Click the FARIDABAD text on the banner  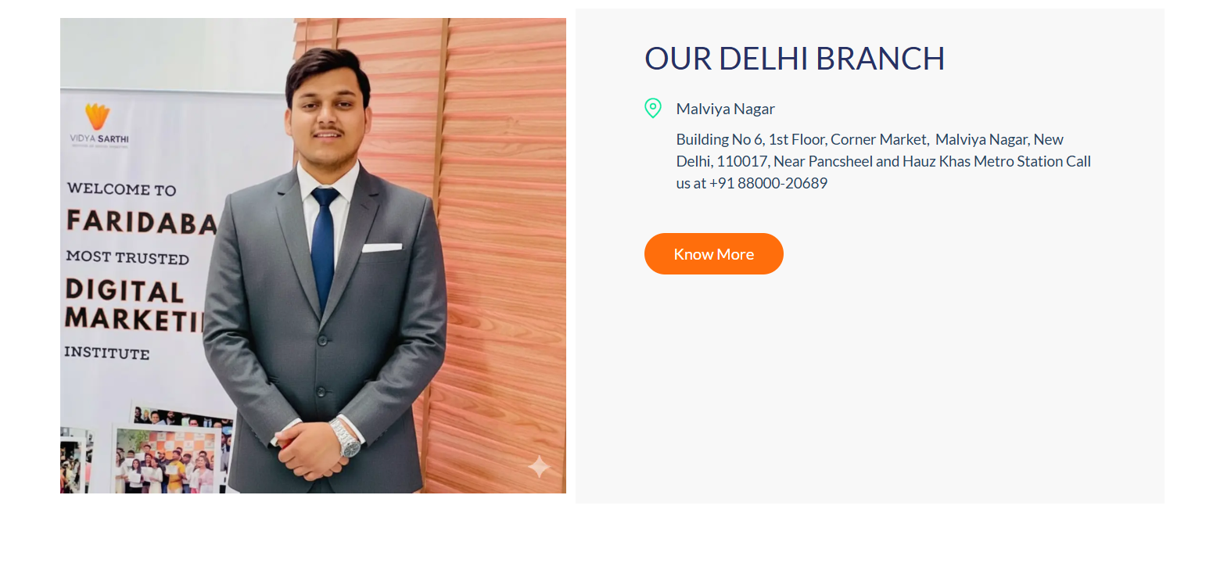coord(141,222)
